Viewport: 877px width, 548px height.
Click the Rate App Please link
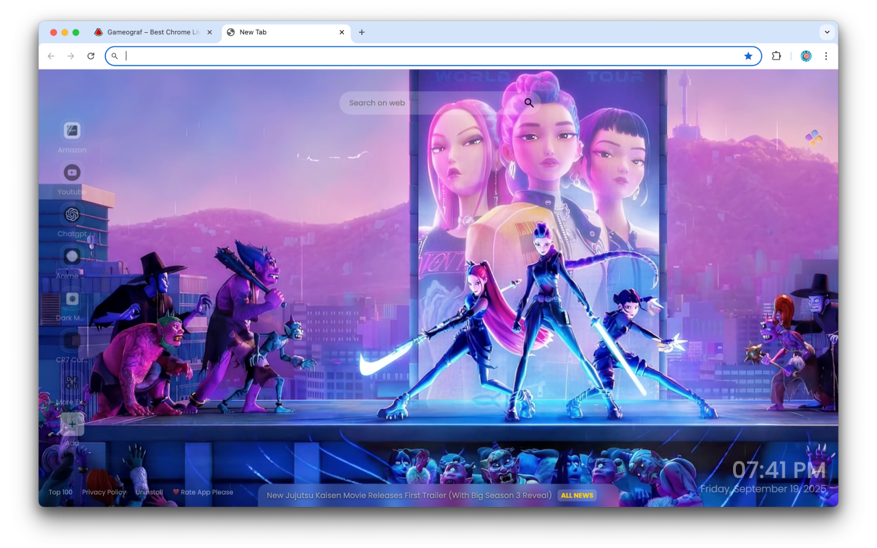[x=203, y=493]
